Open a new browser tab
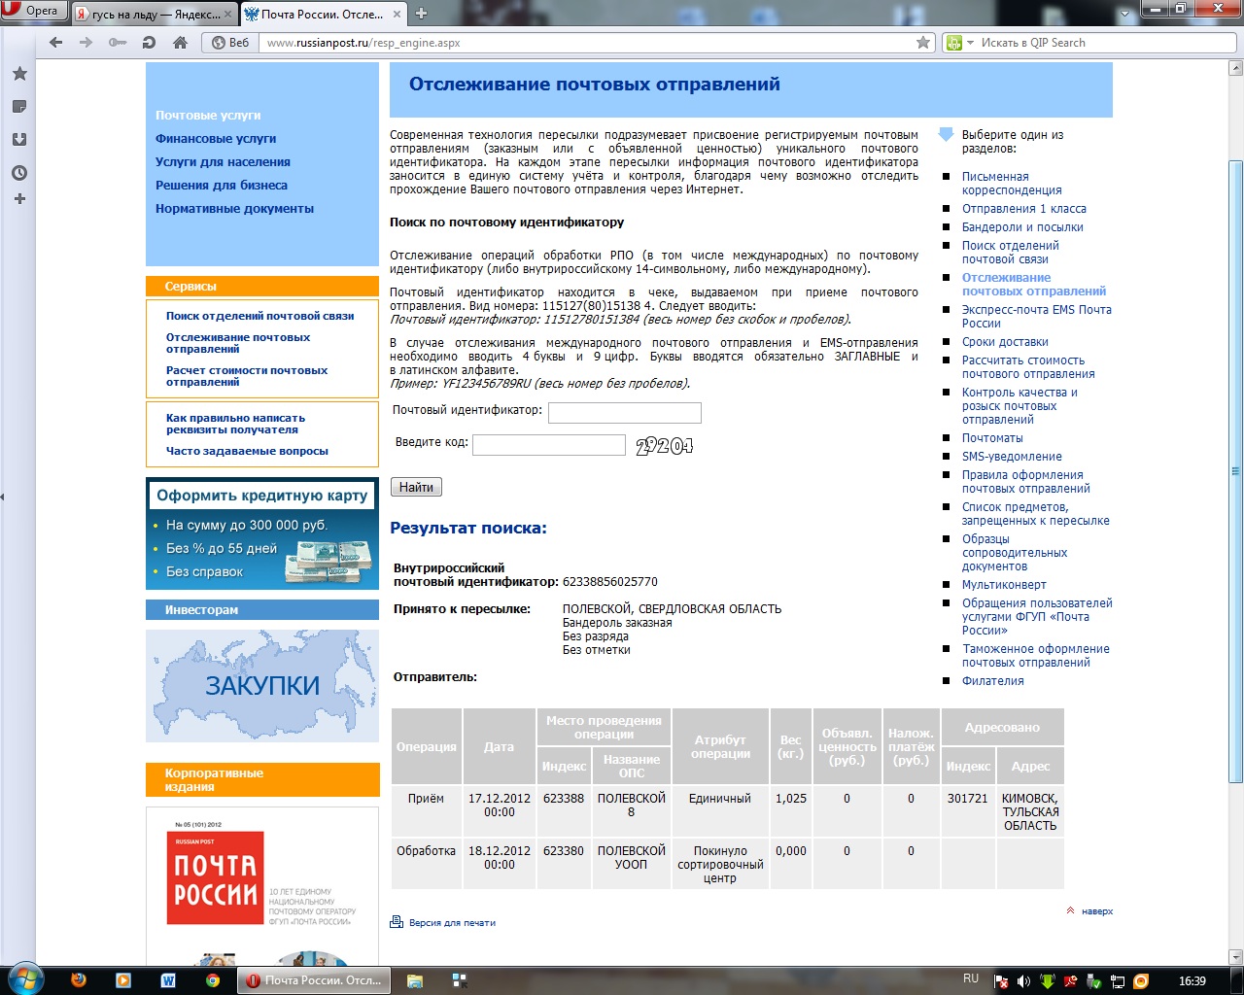Image resolution: width=1244 pixels, height=995 pixels. [x=422, y=14]
